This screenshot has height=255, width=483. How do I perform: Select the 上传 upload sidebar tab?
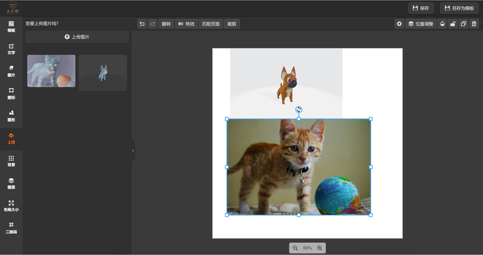click(x=11, y=139)
